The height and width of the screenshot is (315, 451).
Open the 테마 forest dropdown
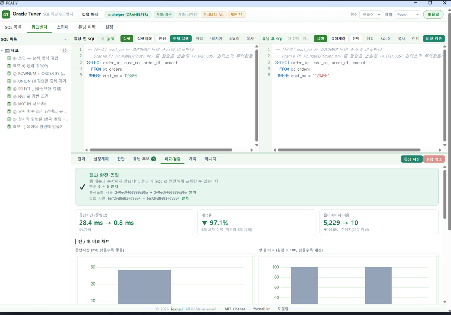pyautogui.click(x=407, y=15)
